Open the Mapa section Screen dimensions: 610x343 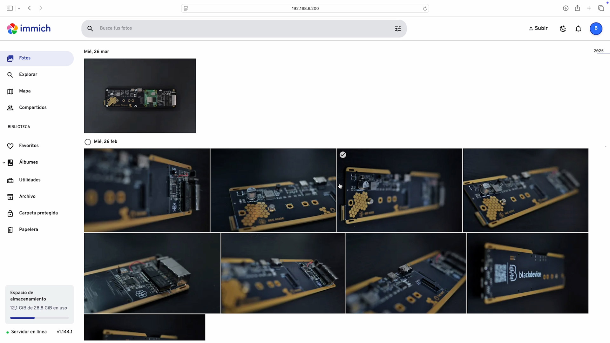(x=25, y=91)
